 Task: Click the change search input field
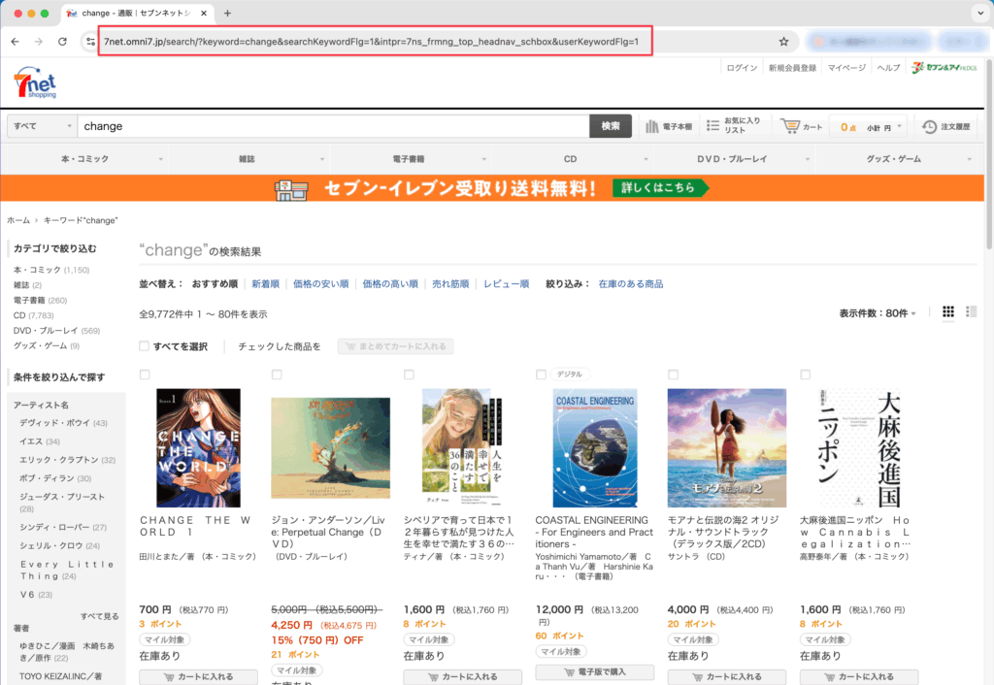pos(334,126)
